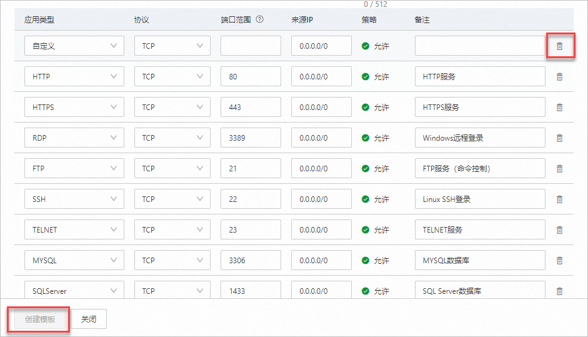Click port field containing 3389
588x337 pixels.
point(251,138)
